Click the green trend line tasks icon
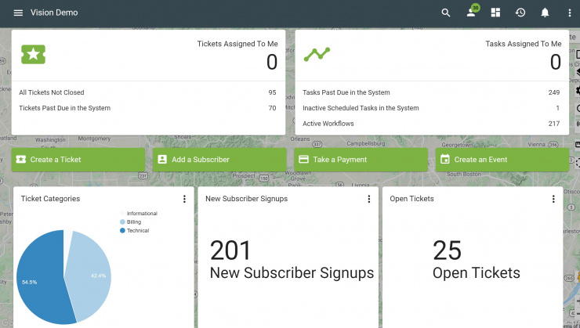This screenshot has width=580, height=328. pos(317,54)
